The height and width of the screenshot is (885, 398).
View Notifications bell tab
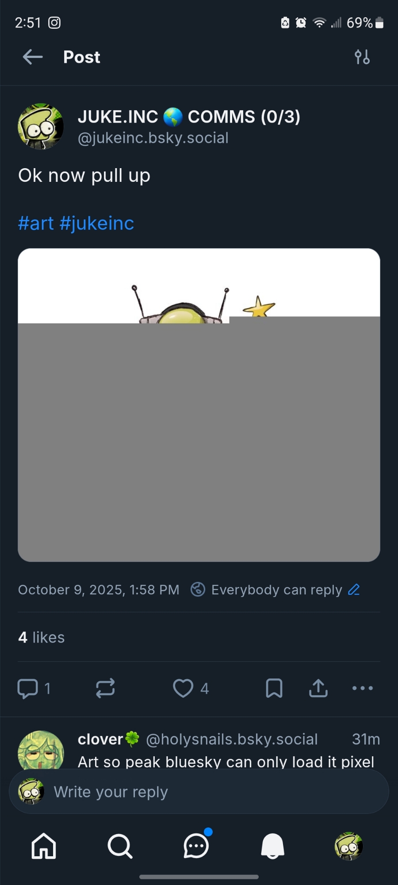click(272, 846)
